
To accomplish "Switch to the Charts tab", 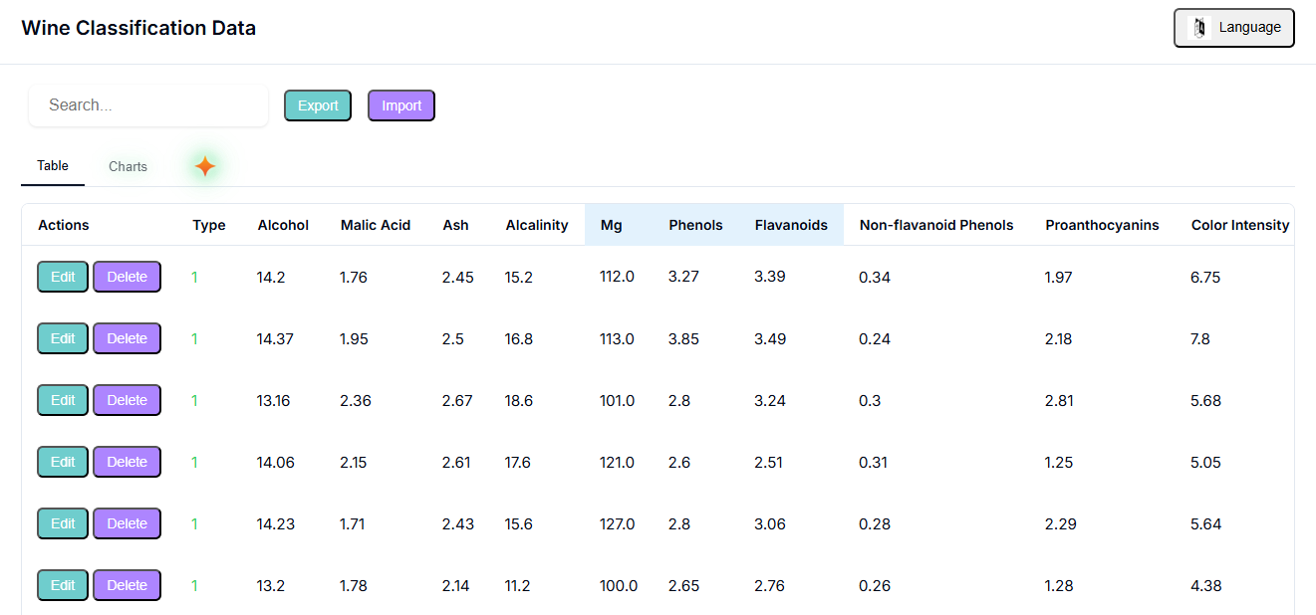I will click(x=128, y=166).
